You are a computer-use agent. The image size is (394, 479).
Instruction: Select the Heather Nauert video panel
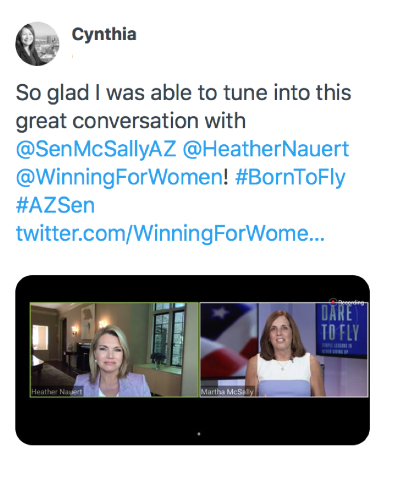click(114, 349)
